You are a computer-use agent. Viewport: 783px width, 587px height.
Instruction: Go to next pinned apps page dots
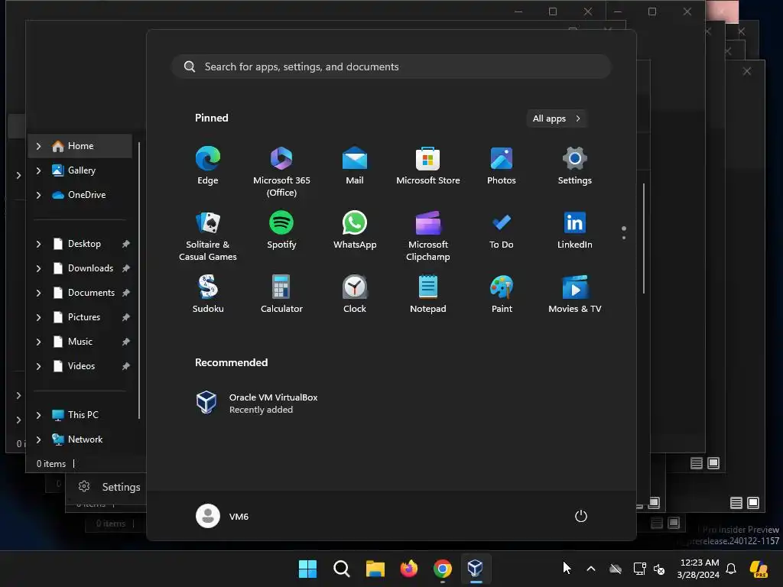(624, 232)
